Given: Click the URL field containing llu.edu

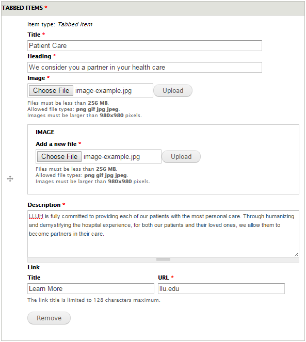Looking at the screenshot, I should coord(221,288).
